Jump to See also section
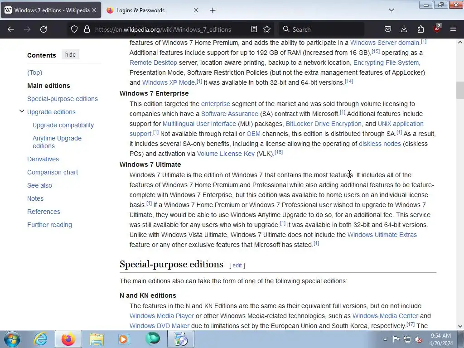The image size is (464, 348). point(40,185)
